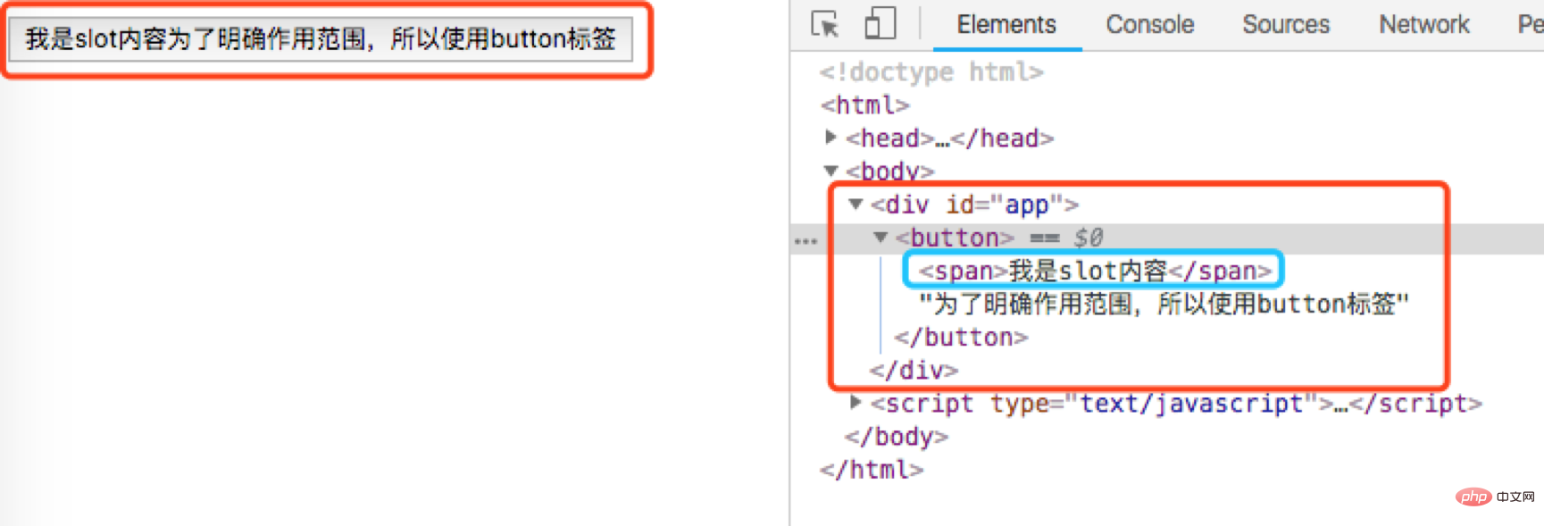Screen dimensions: 1544x526
Task: Click the inspect element picker icon
Action: pos(824,24)
